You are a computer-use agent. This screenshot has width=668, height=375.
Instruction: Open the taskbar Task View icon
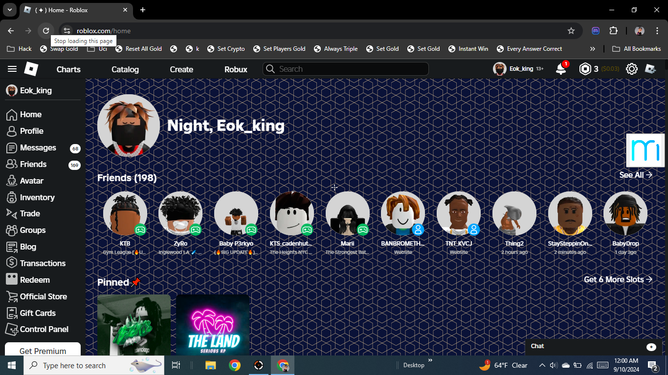(x=176, y=365)
